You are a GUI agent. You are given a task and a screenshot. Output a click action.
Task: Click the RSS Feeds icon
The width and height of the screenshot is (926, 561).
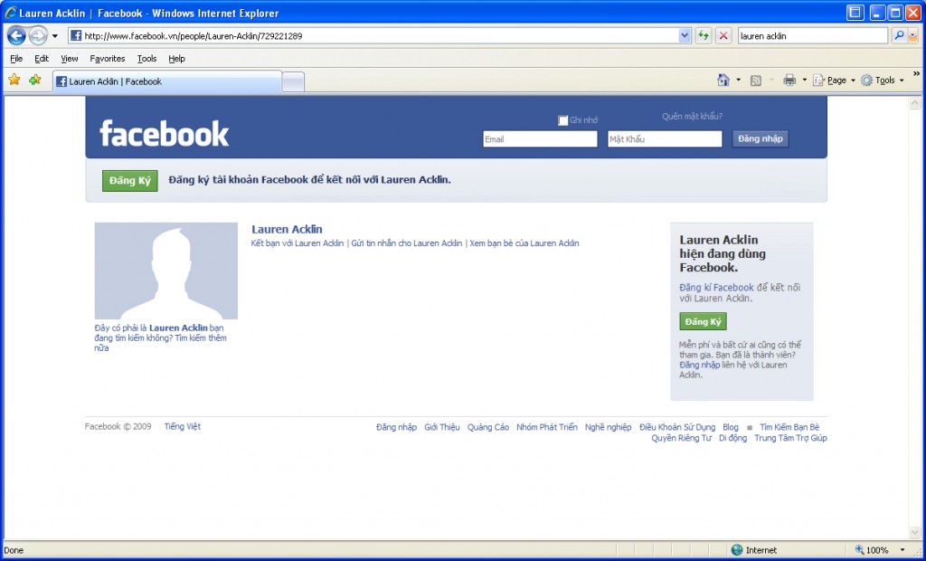tap(755, 81)
